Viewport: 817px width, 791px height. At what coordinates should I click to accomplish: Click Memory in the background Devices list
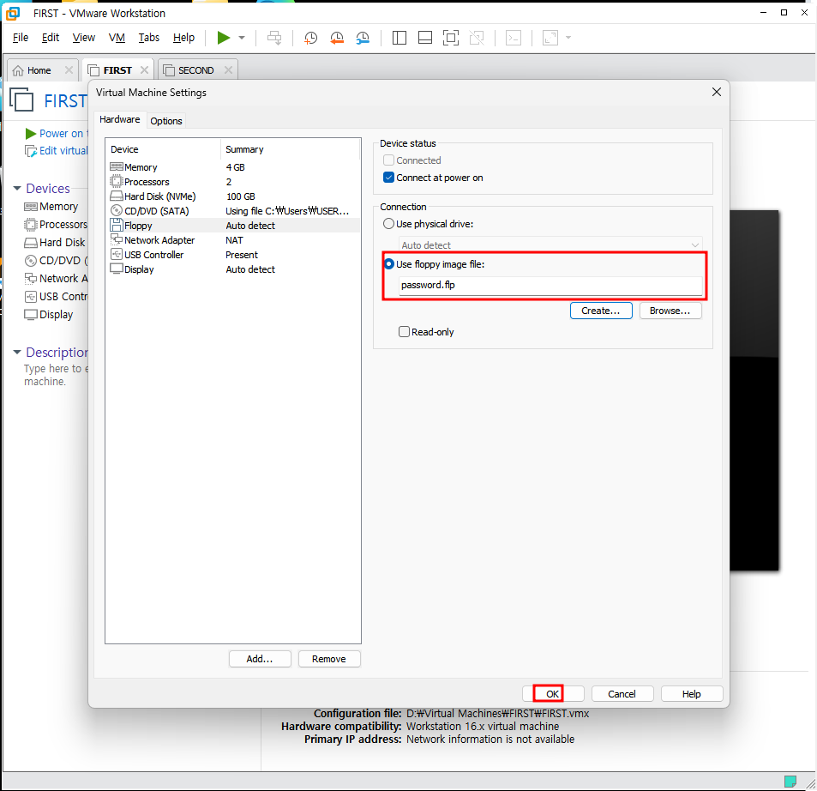tap(51, 207)
